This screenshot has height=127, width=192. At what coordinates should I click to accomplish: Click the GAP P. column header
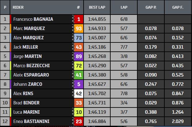pos(151,7)
